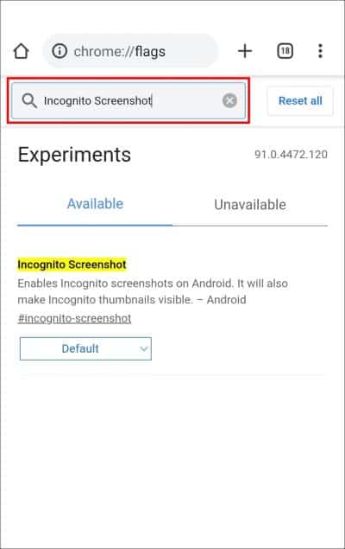The width and height of the screenshot is (345, 549).
Task: Tap the highlighted Incognito Screenshot flag title
Action: click(72, 265)
